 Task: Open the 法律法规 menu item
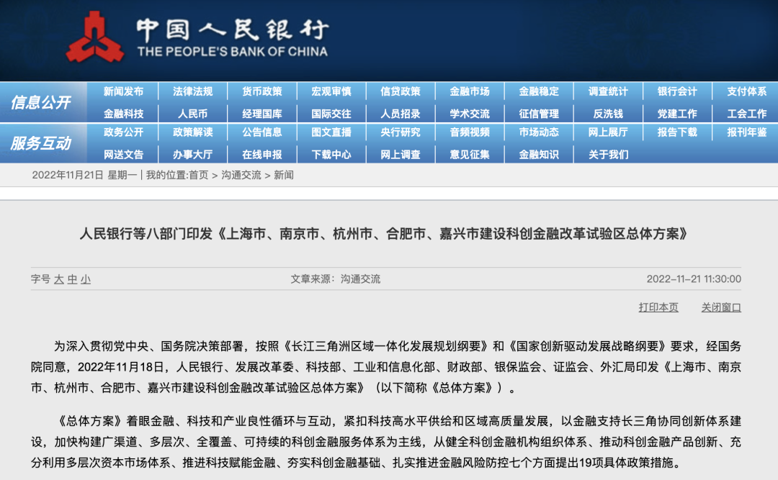tap(192, 91)
